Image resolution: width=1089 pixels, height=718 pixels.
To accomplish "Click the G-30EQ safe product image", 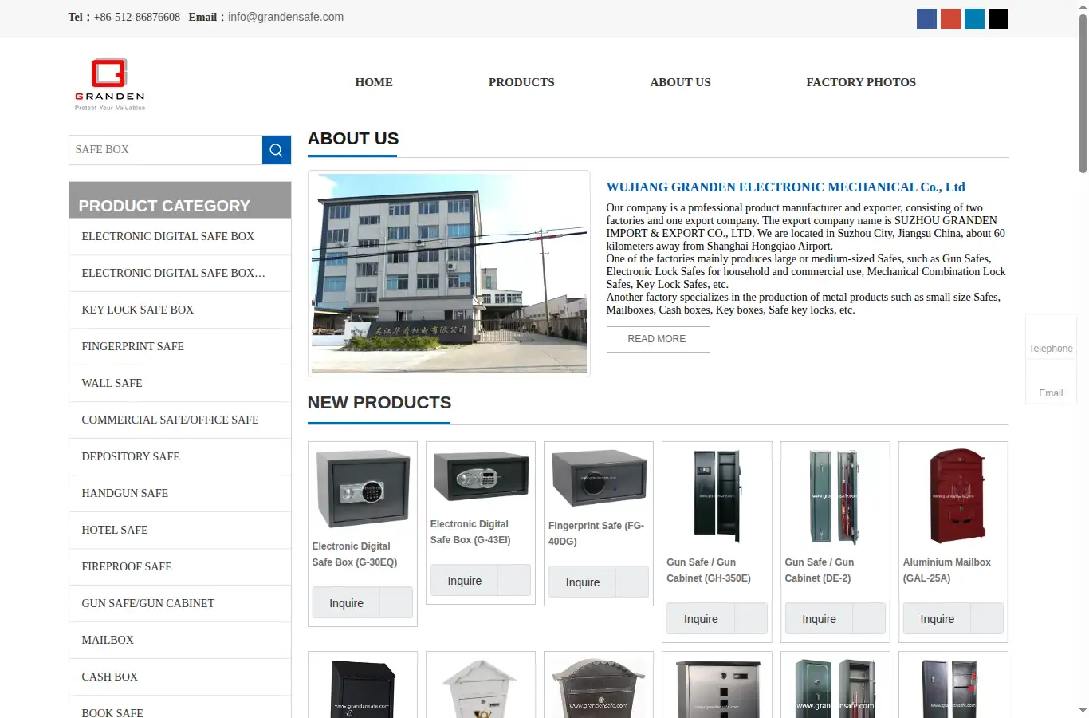I will point(363,488).
